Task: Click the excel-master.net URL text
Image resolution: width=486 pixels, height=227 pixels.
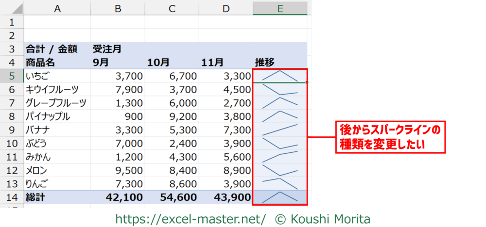Action: (191, 219)
